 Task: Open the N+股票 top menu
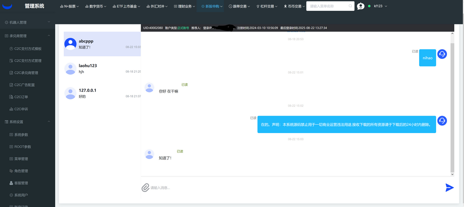70,7
